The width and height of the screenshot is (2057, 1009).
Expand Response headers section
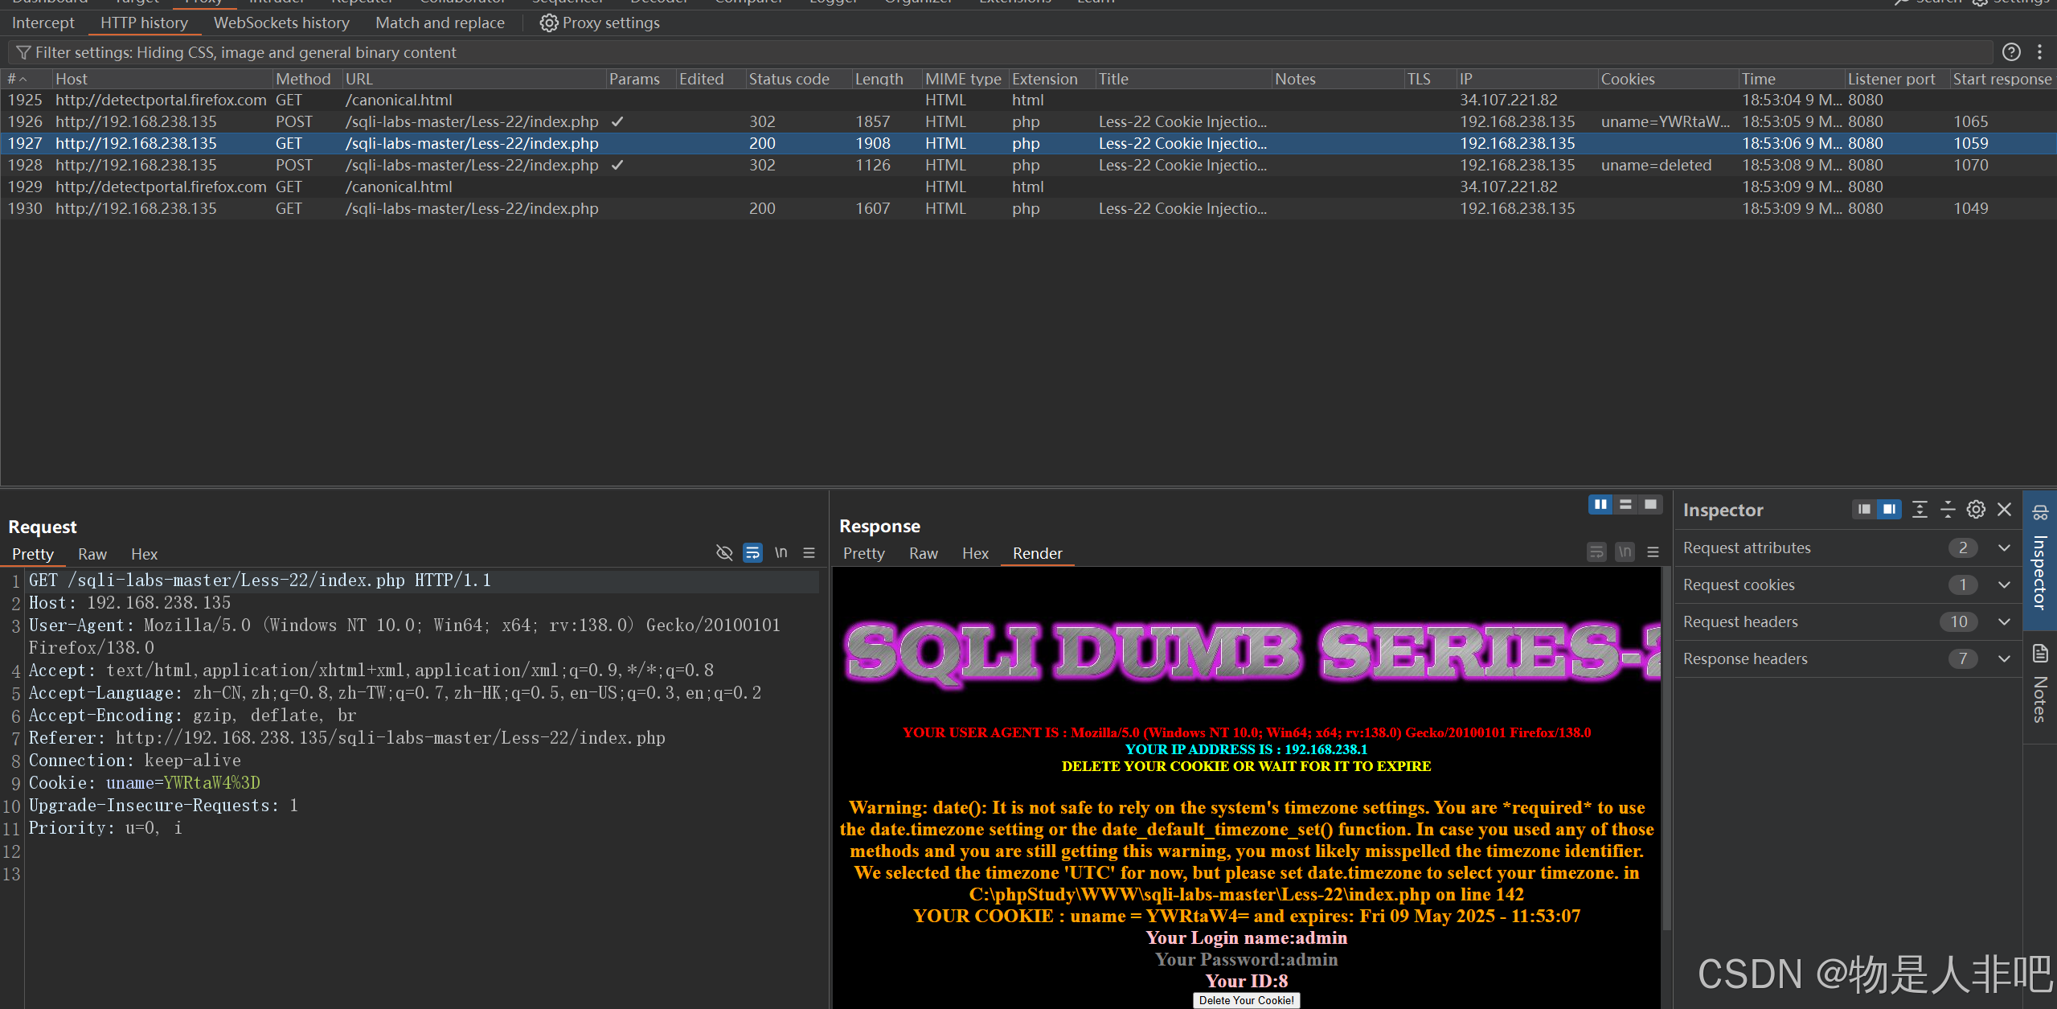2003,658
